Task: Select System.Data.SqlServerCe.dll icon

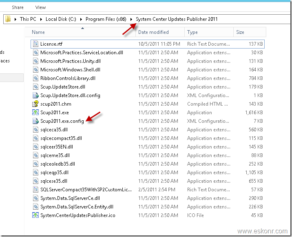Action: (x=35, y=198)
